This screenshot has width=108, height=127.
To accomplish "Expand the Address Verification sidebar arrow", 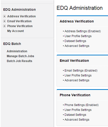I will [5, 16].
